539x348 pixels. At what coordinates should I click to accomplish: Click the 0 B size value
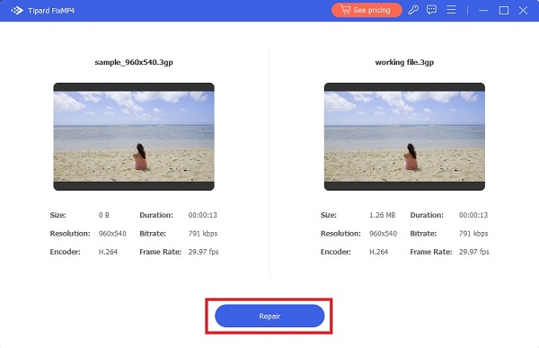[x=104, y=215]
